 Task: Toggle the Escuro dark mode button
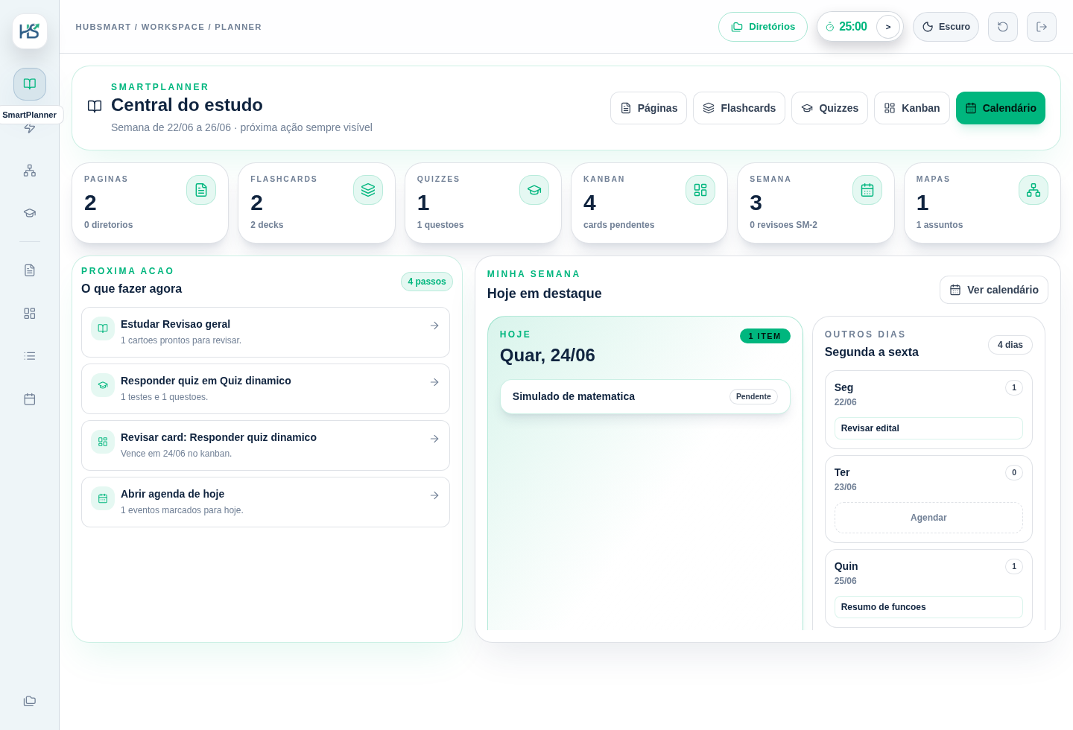click(946, 27)
